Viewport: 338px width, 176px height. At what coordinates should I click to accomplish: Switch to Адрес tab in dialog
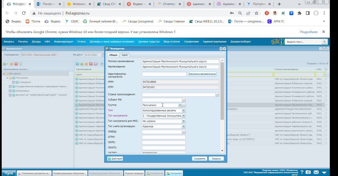click(x=125, y=55)
